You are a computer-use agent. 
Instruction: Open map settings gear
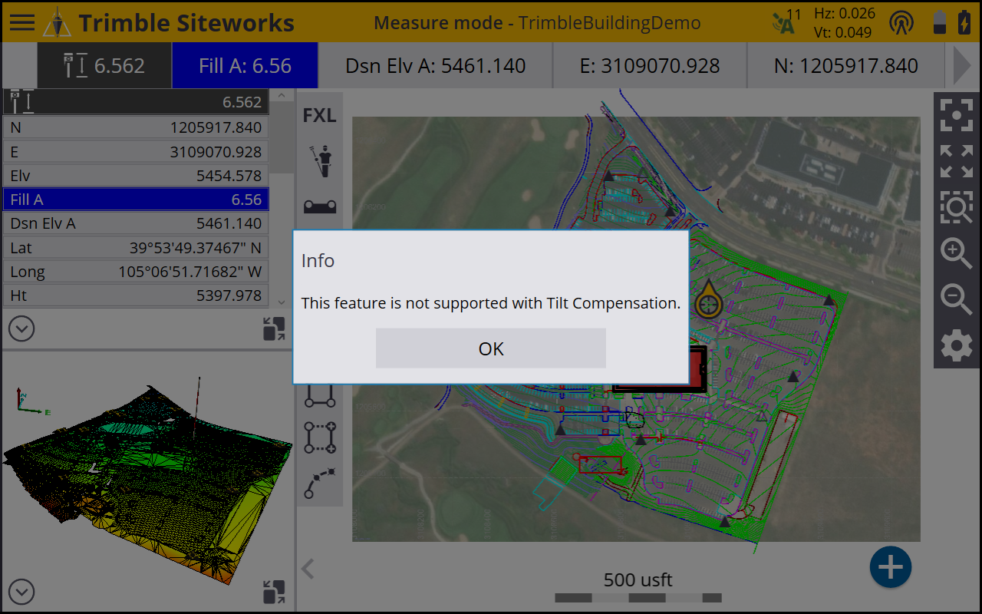pyautogui.click(x=957, y=346)
